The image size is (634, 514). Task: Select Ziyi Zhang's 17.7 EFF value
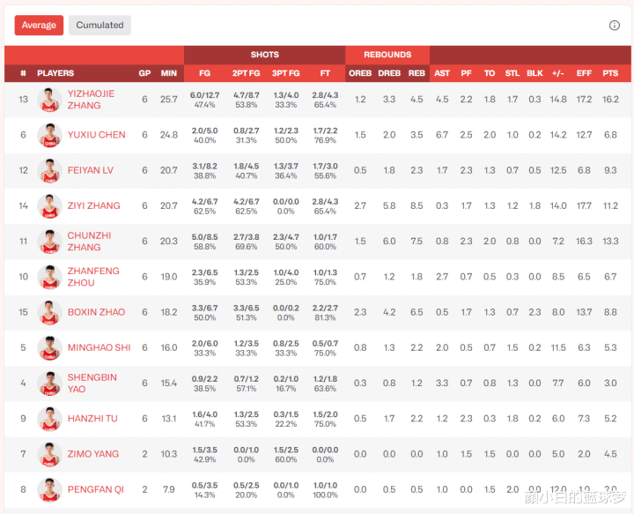coord(584,206)
